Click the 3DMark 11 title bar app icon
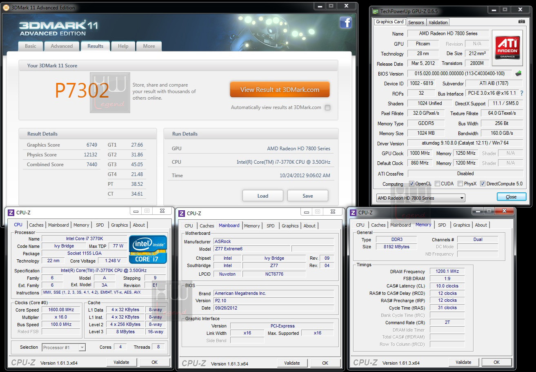Image resolution: width=536 pixels, height=372 pixels. click(x=6, y=7)
